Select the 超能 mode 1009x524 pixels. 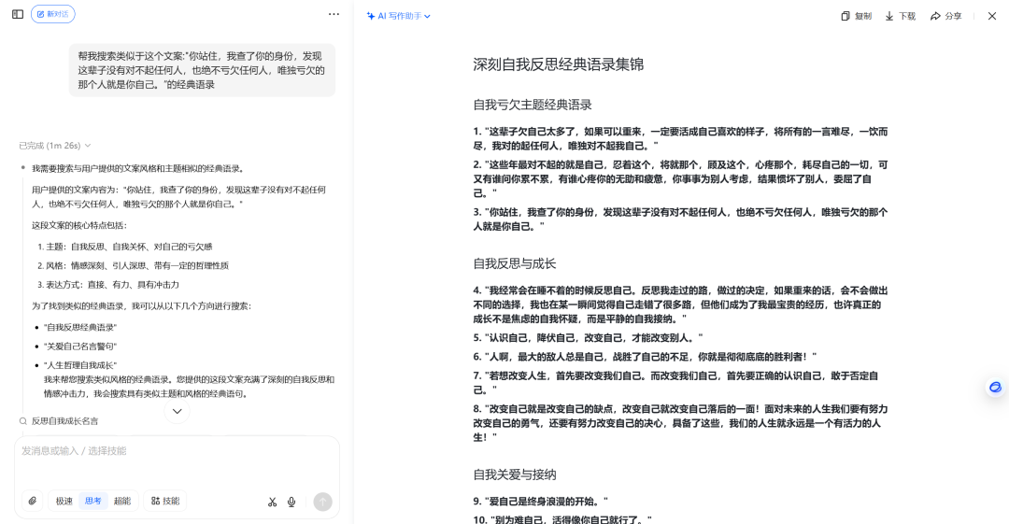pyautogui.click(x=122, y=501)
